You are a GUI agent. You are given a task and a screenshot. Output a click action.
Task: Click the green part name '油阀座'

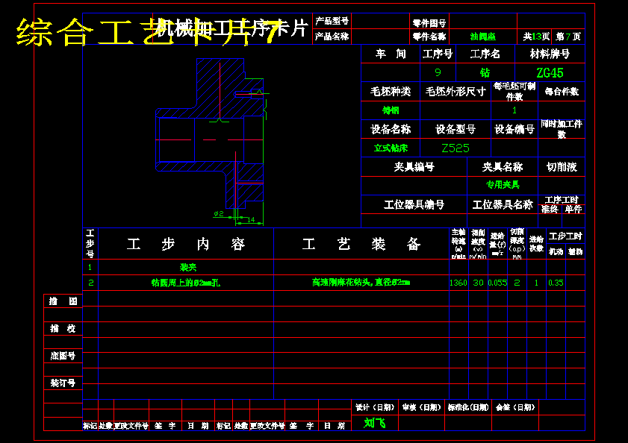(483, 37)
